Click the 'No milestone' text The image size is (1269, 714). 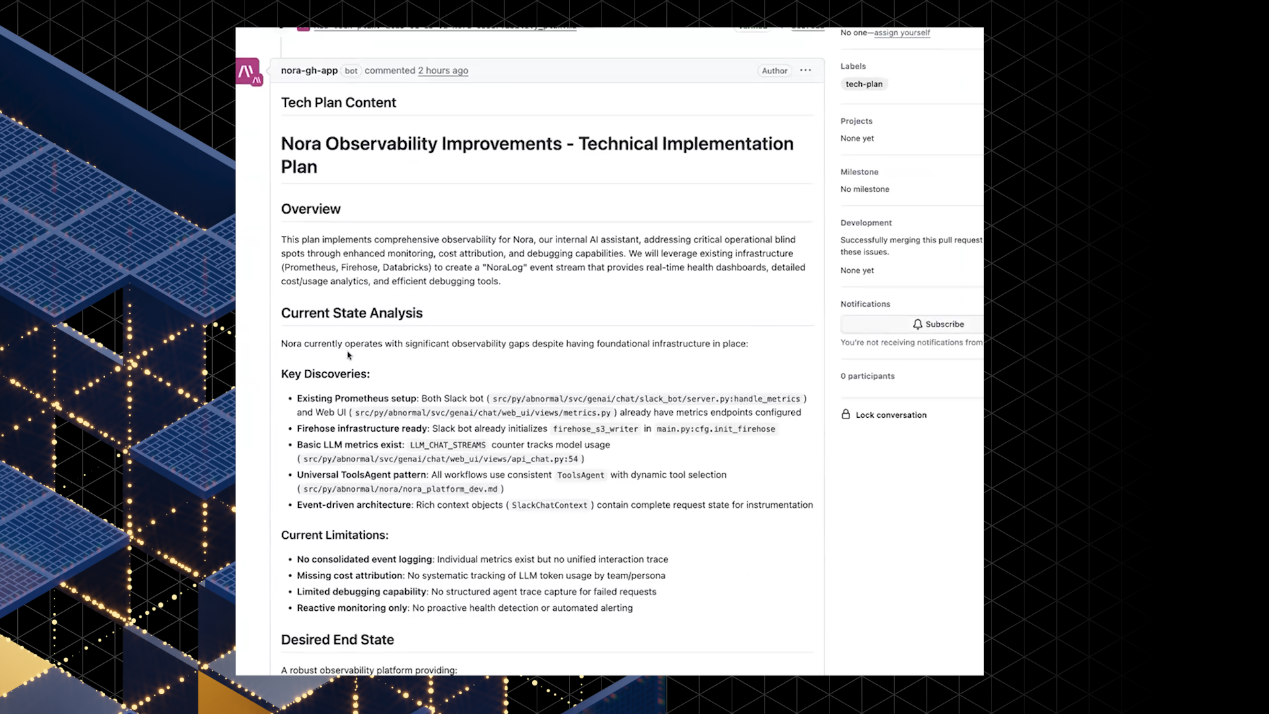[x=865, y=189]
